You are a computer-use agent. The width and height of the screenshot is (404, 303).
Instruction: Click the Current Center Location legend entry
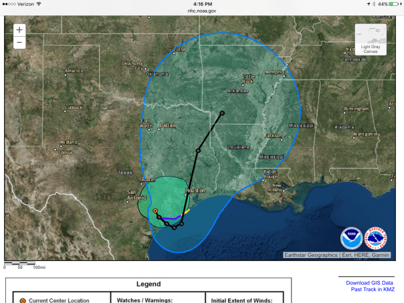(58, 300)
